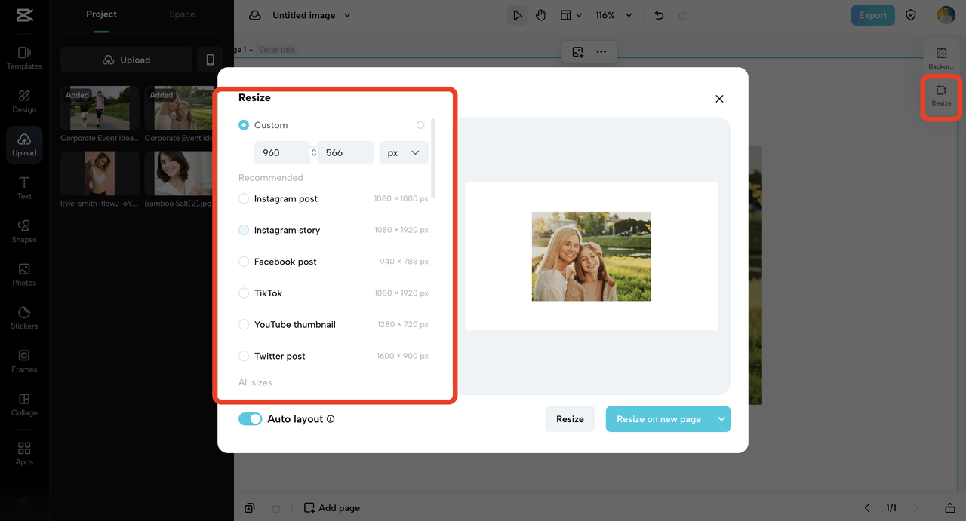966x521 pixels.
Task: Open the Shapes sidebar panel
Action: coord(24,231)
